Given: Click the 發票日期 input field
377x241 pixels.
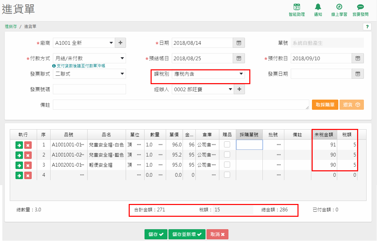Looking at the screenshot, I should click(x=321, y=73).
